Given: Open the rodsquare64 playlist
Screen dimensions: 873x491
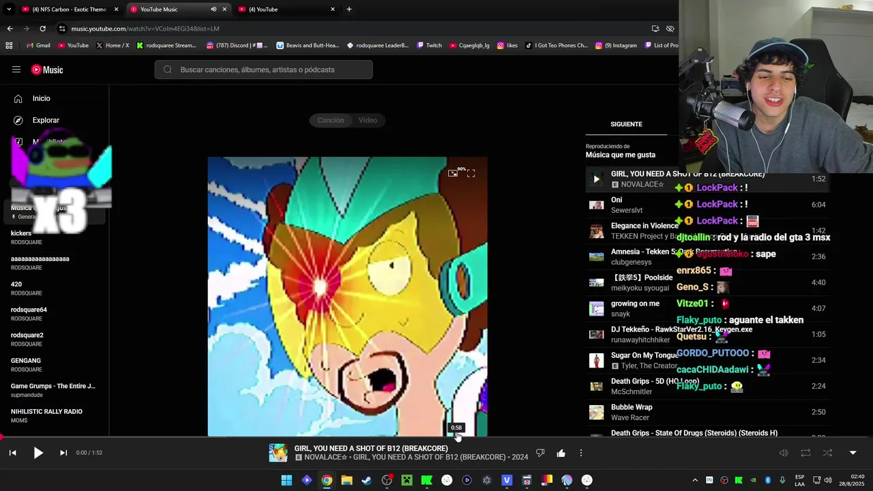Looking at the screenshot, I should (x=55, y=314).
